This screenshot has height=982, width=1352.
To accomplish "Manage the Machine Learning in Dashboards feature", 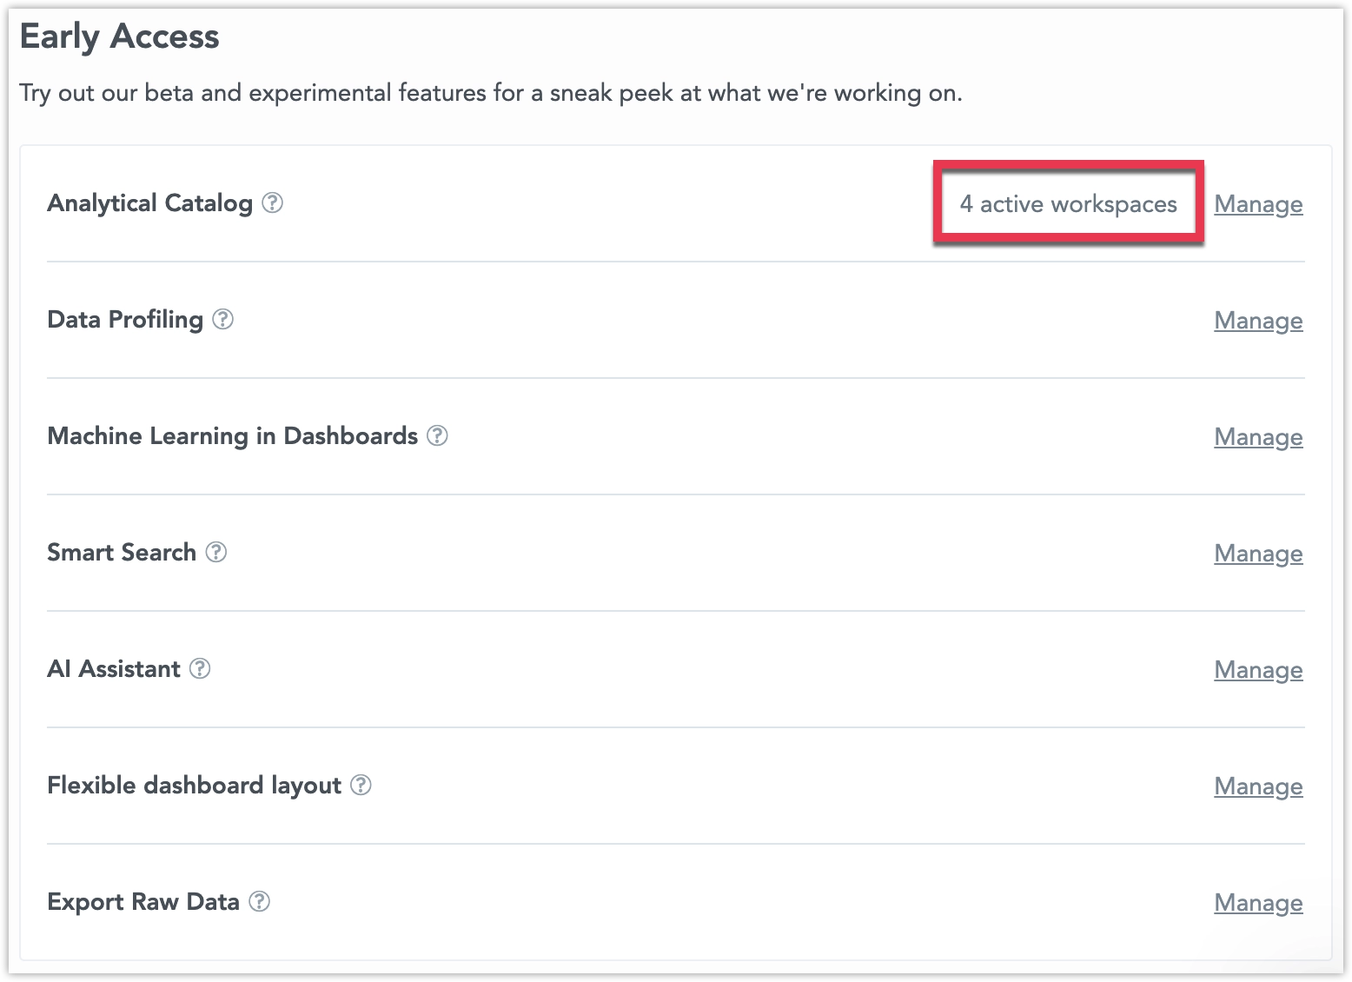I will [1258, 437].
